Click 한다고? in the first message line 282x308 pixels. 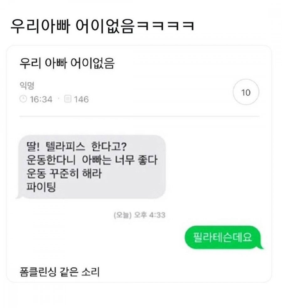click(x=109, y=147)
